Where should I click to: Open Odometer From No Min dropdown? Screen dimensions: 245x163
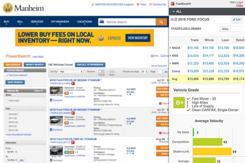[12, 152]
